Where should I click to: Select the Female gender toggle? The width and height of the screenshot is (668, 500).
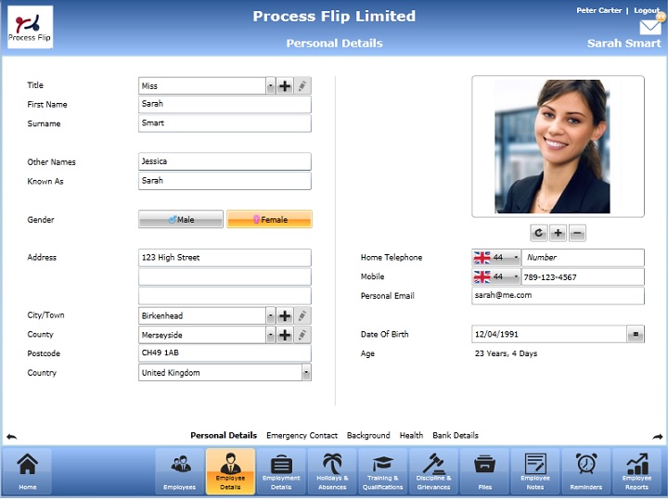[269, 220]
